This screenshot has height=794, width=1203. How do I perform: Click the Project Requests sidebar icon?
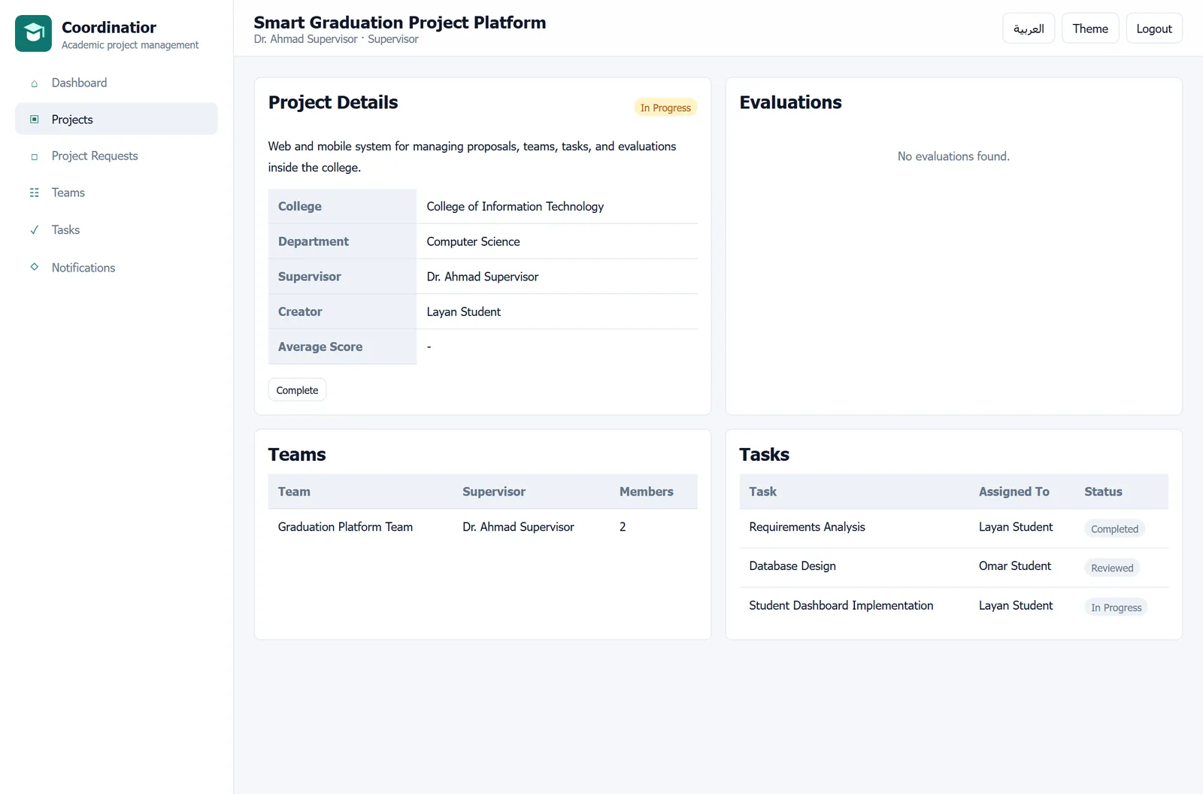34,156
